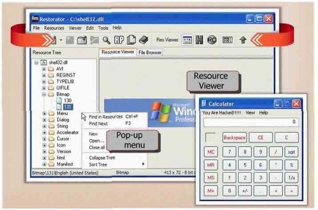Image resolution: width=318 pixels, height=210 pixels.
Task: Click the 7 key in Calculator
Action: [229, 152]
